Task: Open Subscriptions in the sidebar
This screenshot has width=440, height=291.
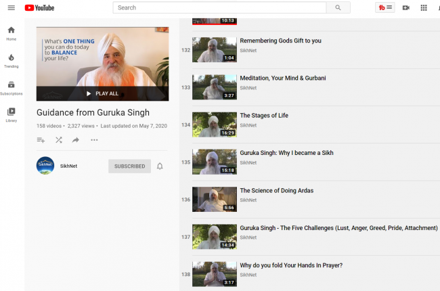Action: tap(11, 87)
